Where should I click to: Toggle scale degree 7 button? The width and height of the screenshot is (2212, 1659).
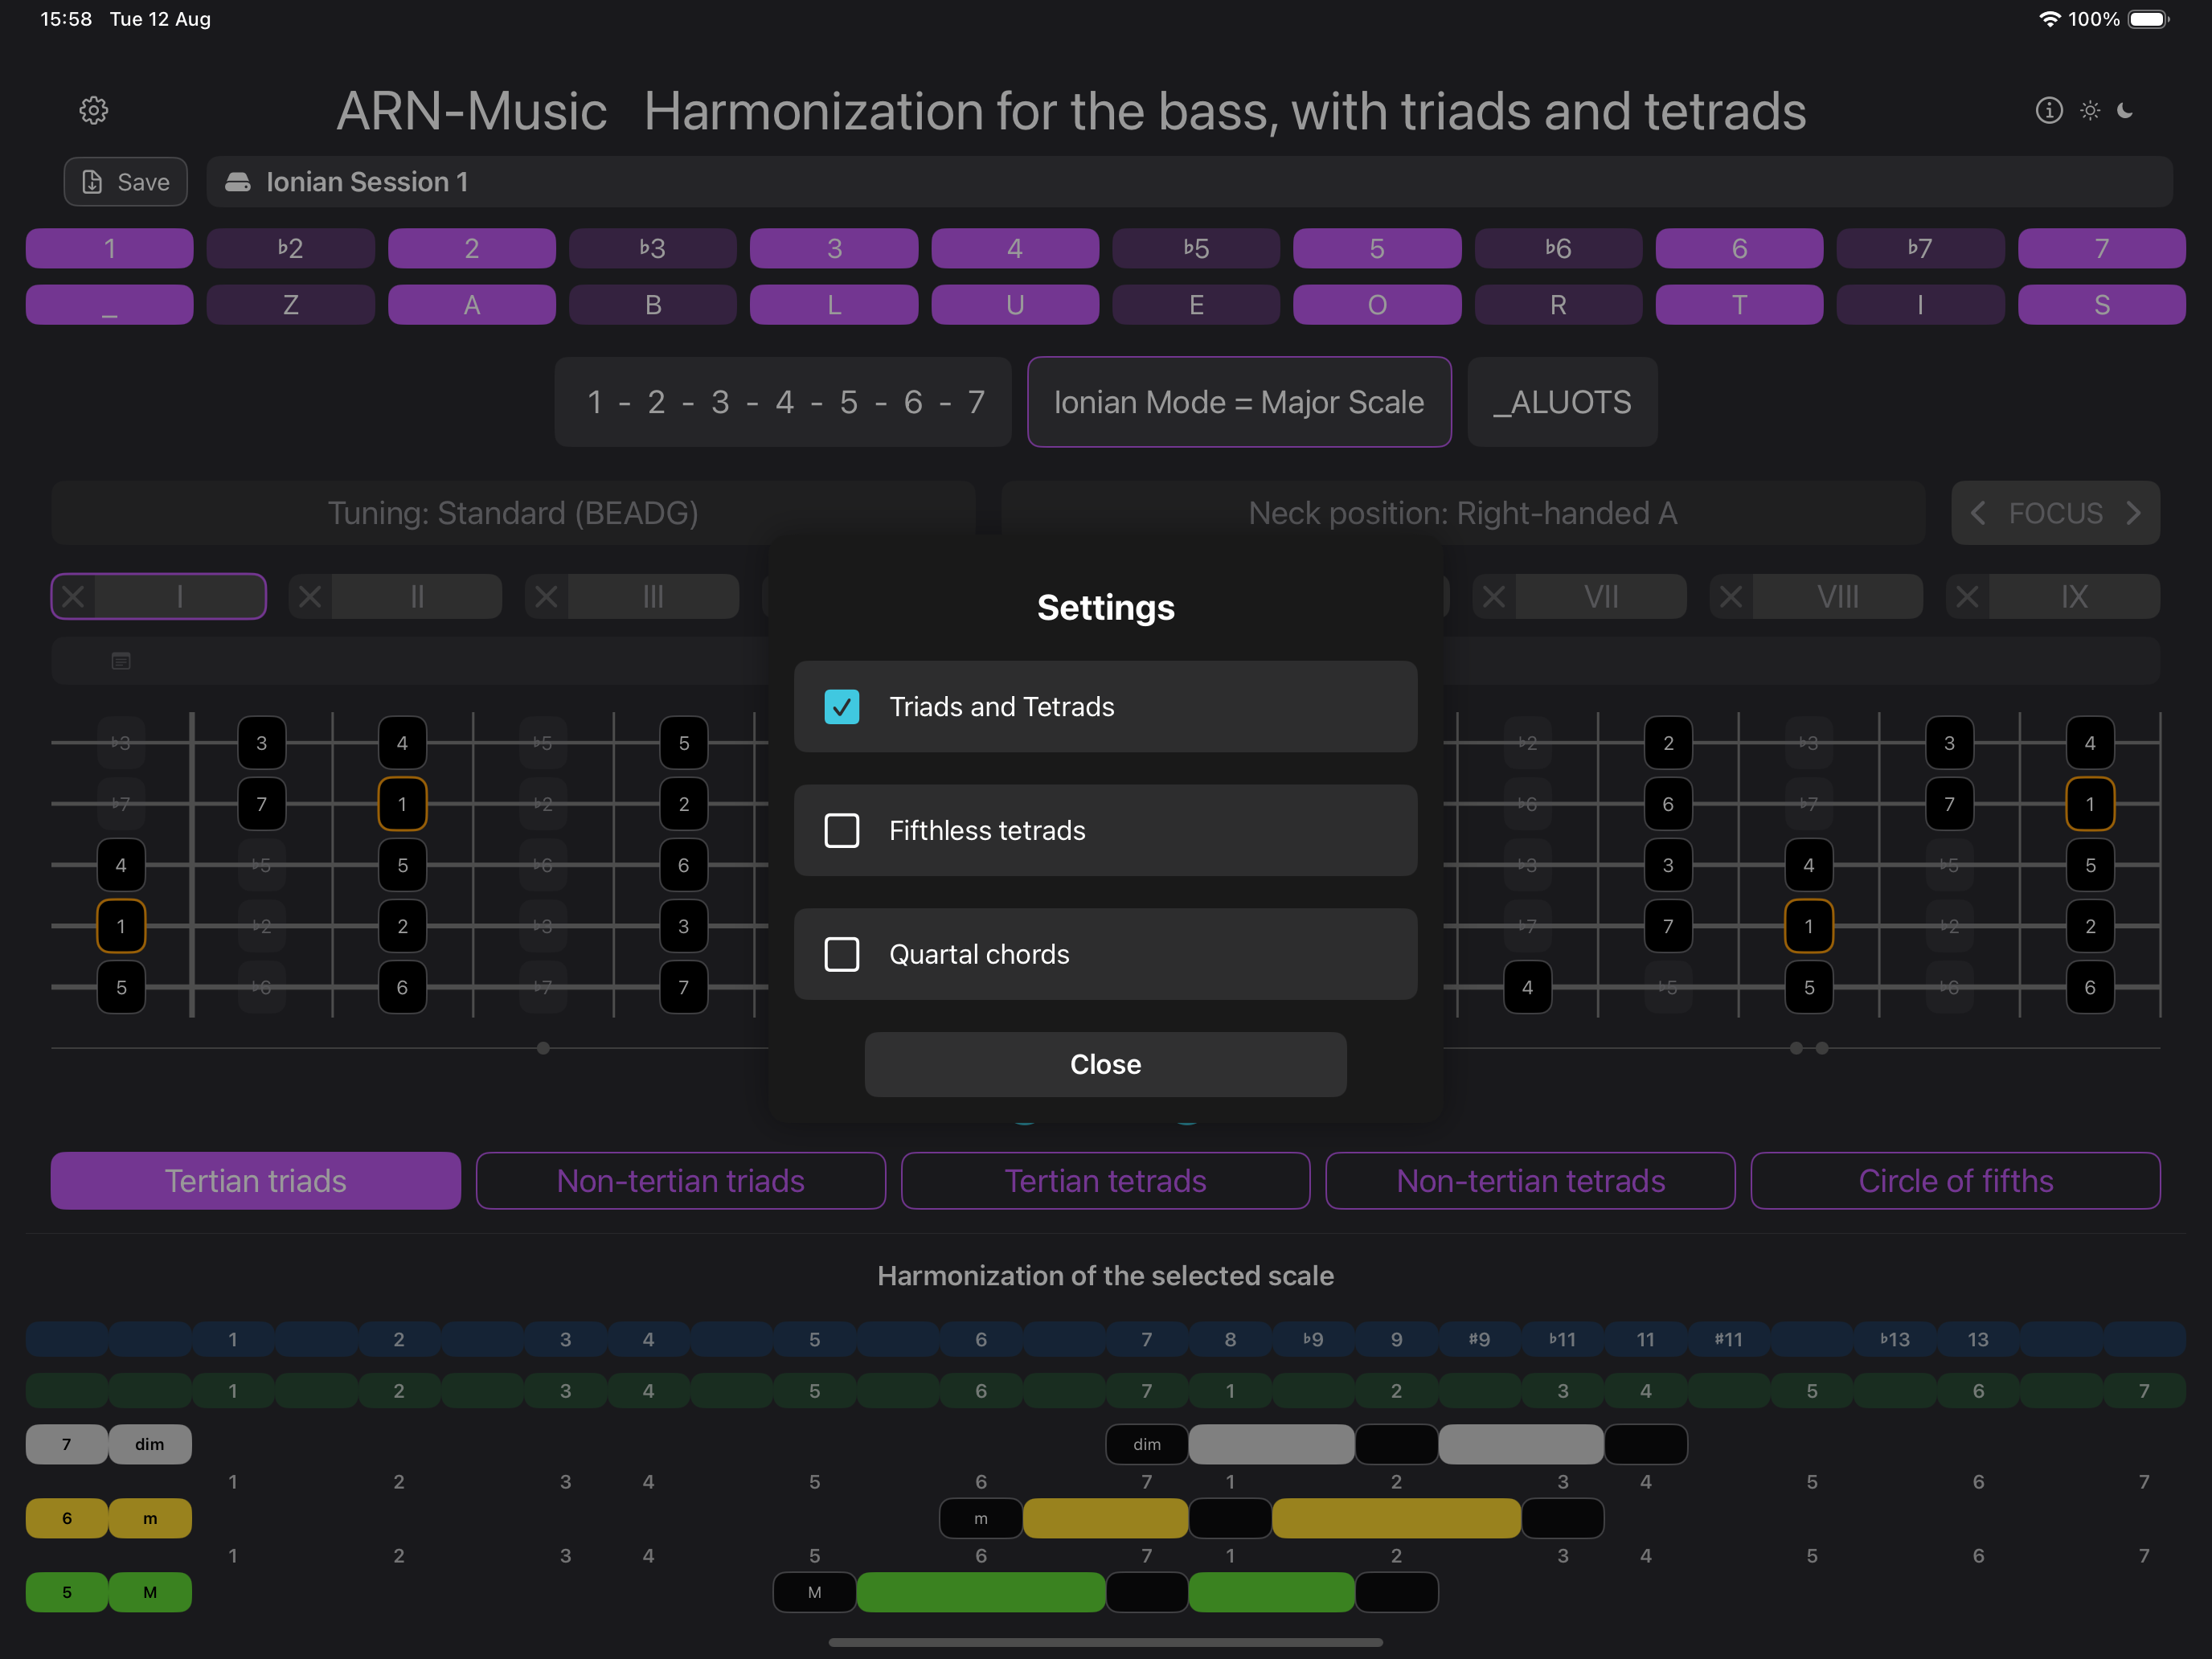click(x=2102, y=248)
